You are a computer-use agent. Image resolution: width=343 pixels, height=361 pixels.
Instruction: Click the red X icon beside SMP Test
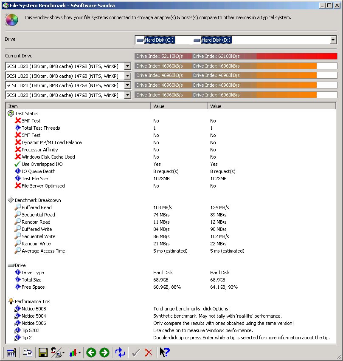pyautogui.click(x=18, y=120)
